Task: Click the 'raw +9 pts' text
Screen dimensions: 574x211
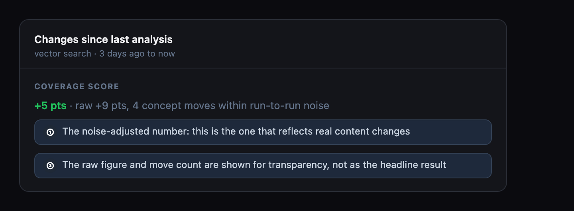Action: pos(101,106)
